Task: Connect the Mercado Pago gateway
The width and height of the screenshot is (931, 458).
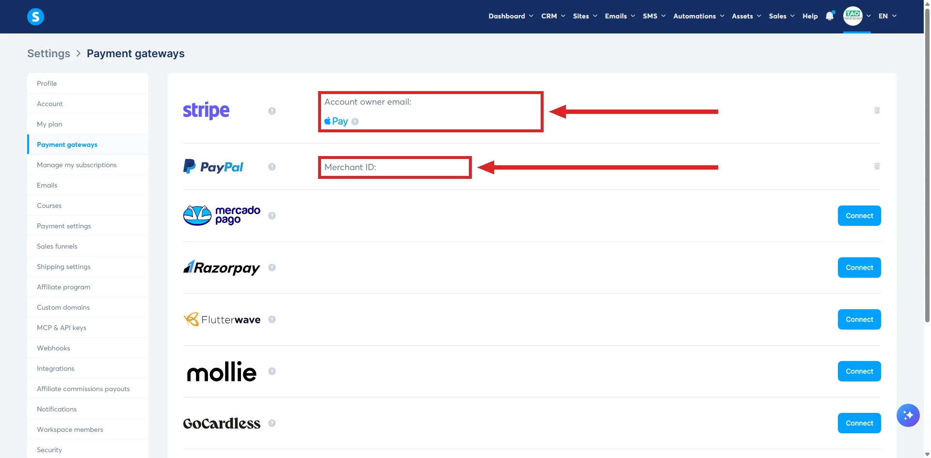Action: (x=859, y=216)
